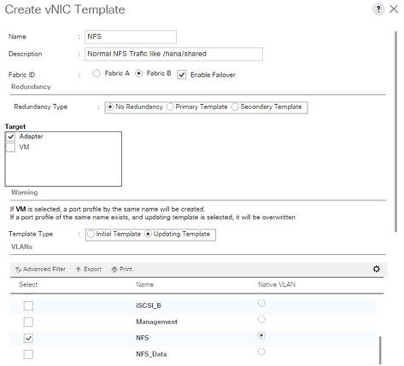Click the VLAN list scrollbar
The image size is (404, 366).
pos(380,351)
